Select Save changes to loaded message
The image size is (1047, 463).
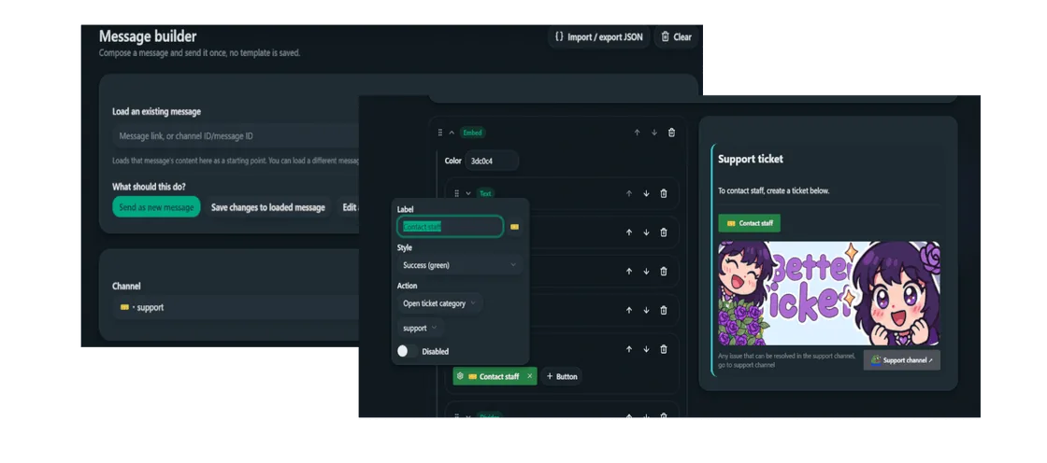(x=267, y=207)
